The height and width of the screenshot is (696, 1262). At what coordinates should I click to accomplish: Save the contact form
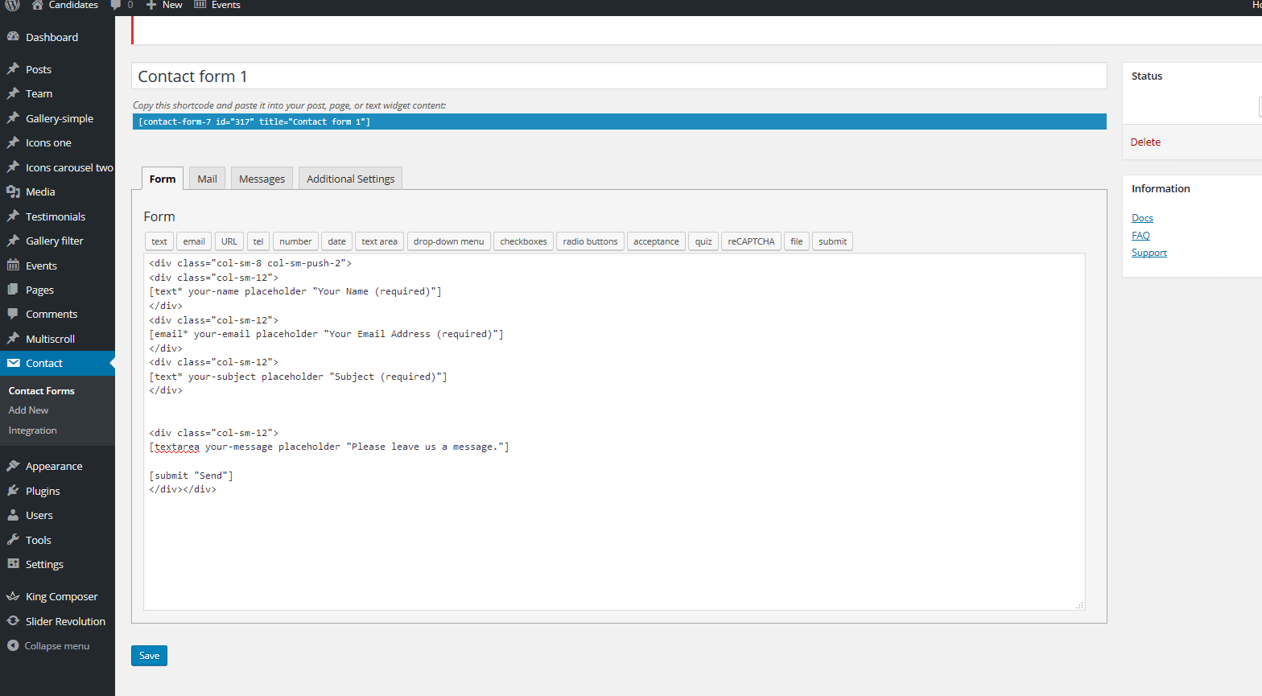[149, 656]
